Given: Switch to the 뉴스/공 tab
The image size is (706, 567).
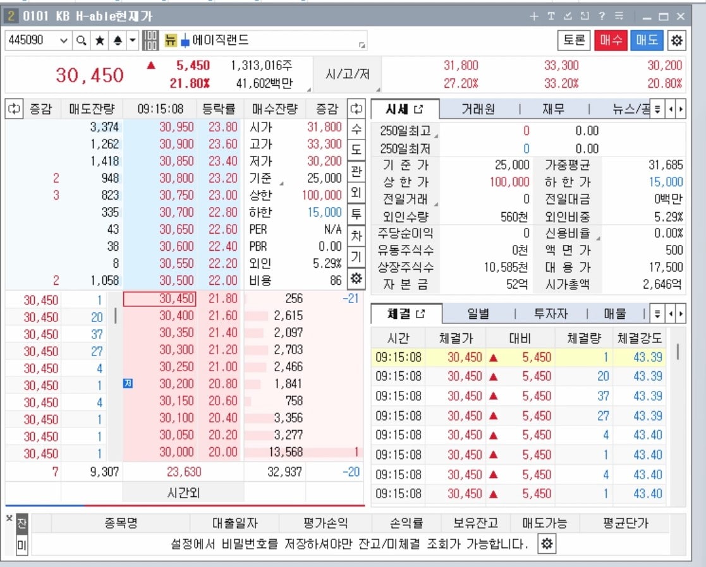Looking at the screenshot, I should click(630, 109).
